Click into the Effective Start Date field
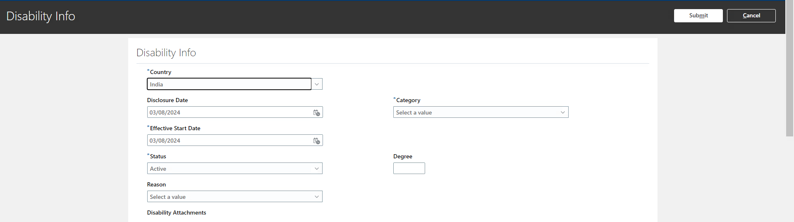This screenshot has height=222, width=794. [x=230, y=141]
